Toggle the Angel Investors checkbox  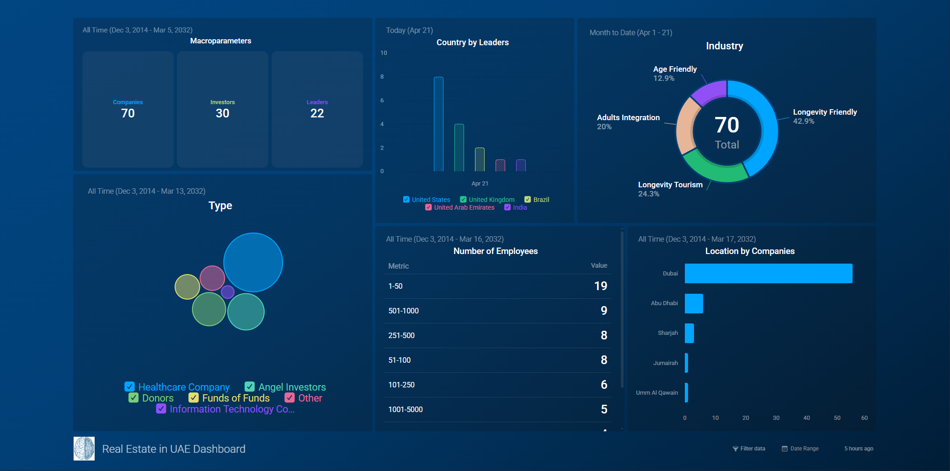(250, 387)
